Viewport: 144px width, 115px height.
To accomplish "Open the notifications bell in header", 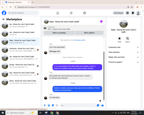I will [133, 13].
